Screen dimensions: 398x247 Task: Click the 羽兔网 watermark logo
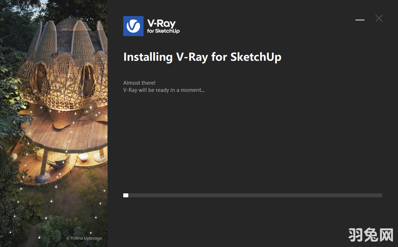pyautogui.click(x=370, y=235)
